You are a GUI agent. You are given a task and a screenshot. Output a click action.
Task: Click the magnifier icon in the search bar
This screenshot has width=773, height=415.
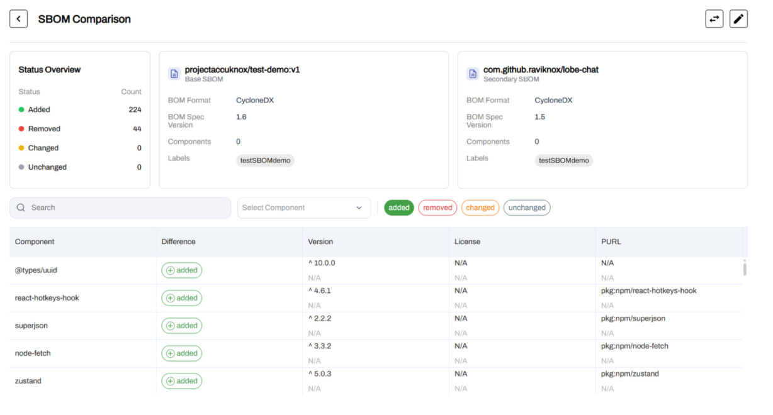pos(21,207)
